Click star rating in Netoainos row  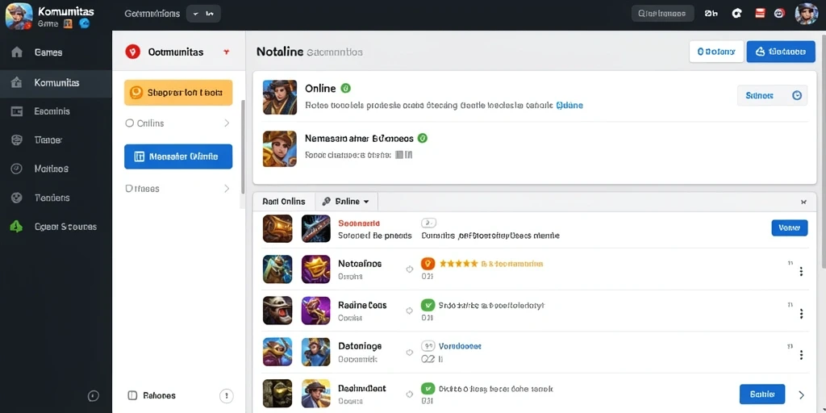click(x=459, y=263)
